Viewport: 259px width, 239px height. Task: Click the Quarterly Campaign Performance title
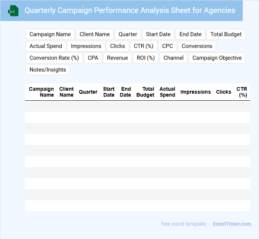click(130, 10)
